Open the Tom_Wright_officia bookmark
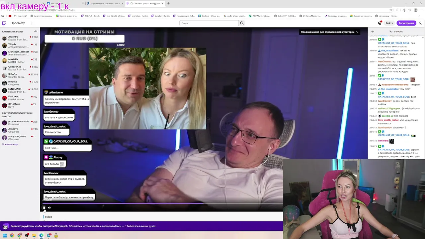425x239 pixels. point(114,16)
